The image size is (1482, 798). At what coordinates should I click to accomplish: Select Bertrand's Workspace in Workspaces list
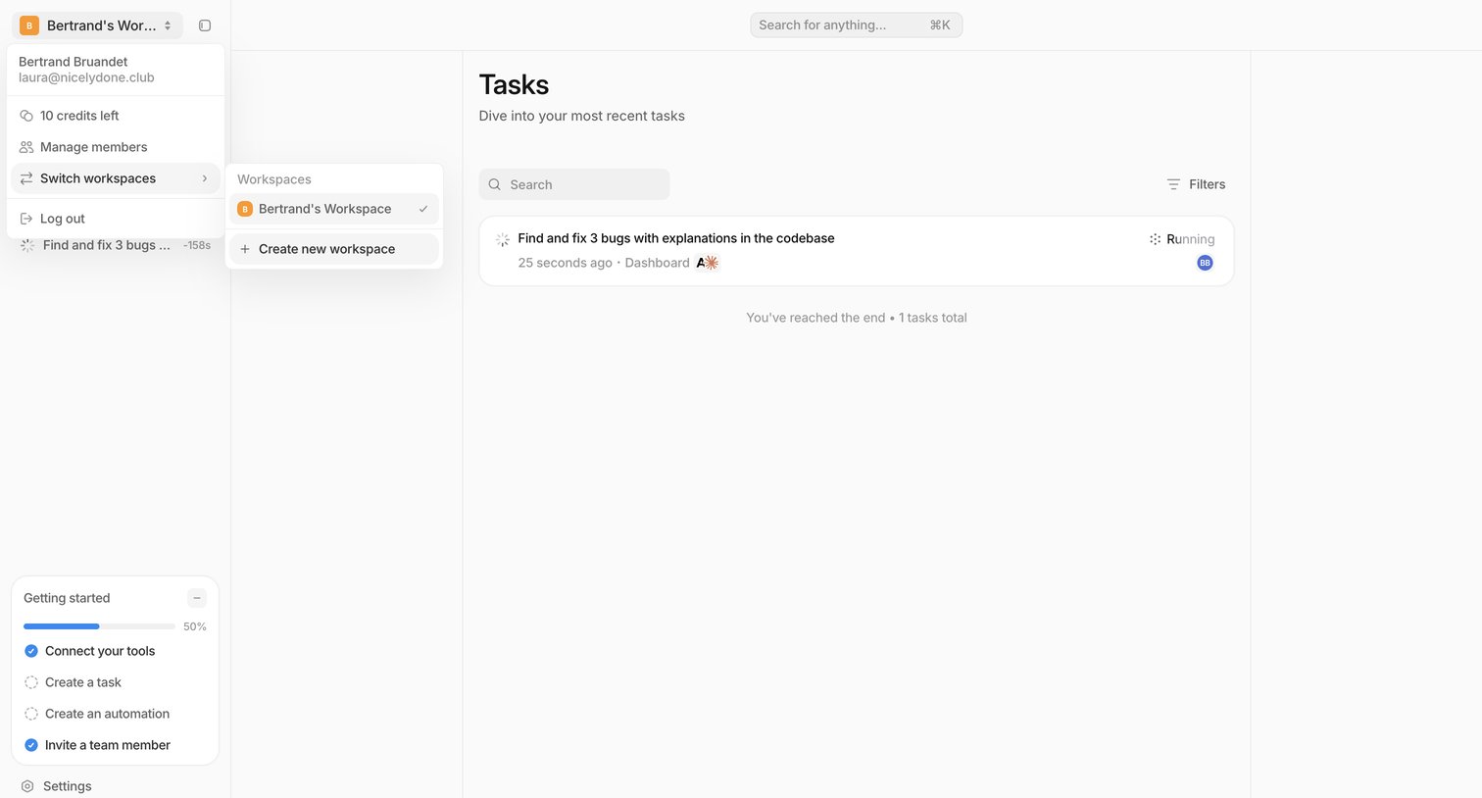pos(334,209)
